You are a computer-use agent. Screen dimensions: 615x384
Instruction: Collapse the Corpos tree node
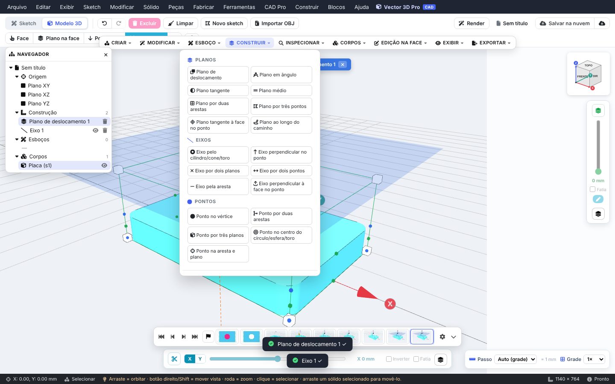(x=17, y=157)
